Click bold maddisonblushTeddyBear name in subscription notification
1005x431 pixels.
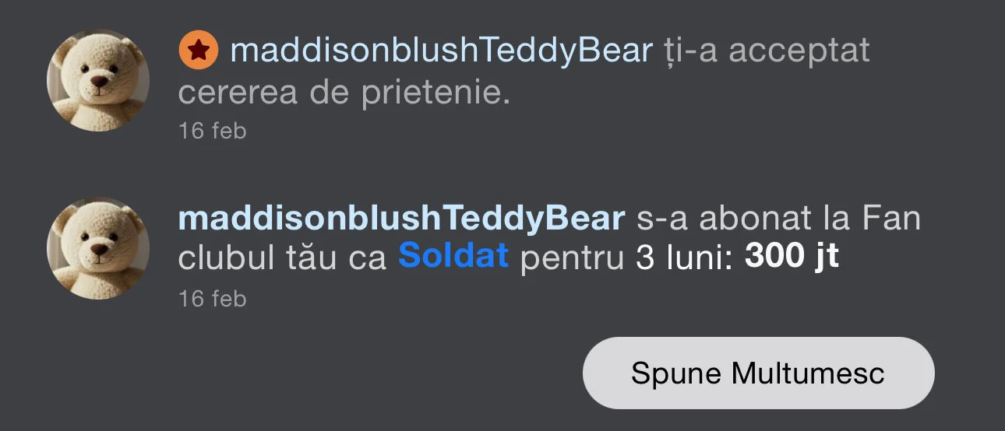(401, 219)
